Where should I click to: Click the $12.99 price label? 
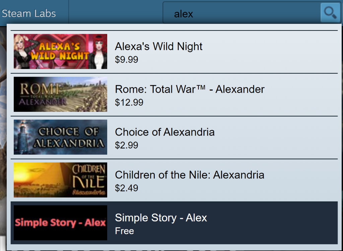[x=129, y=102]
